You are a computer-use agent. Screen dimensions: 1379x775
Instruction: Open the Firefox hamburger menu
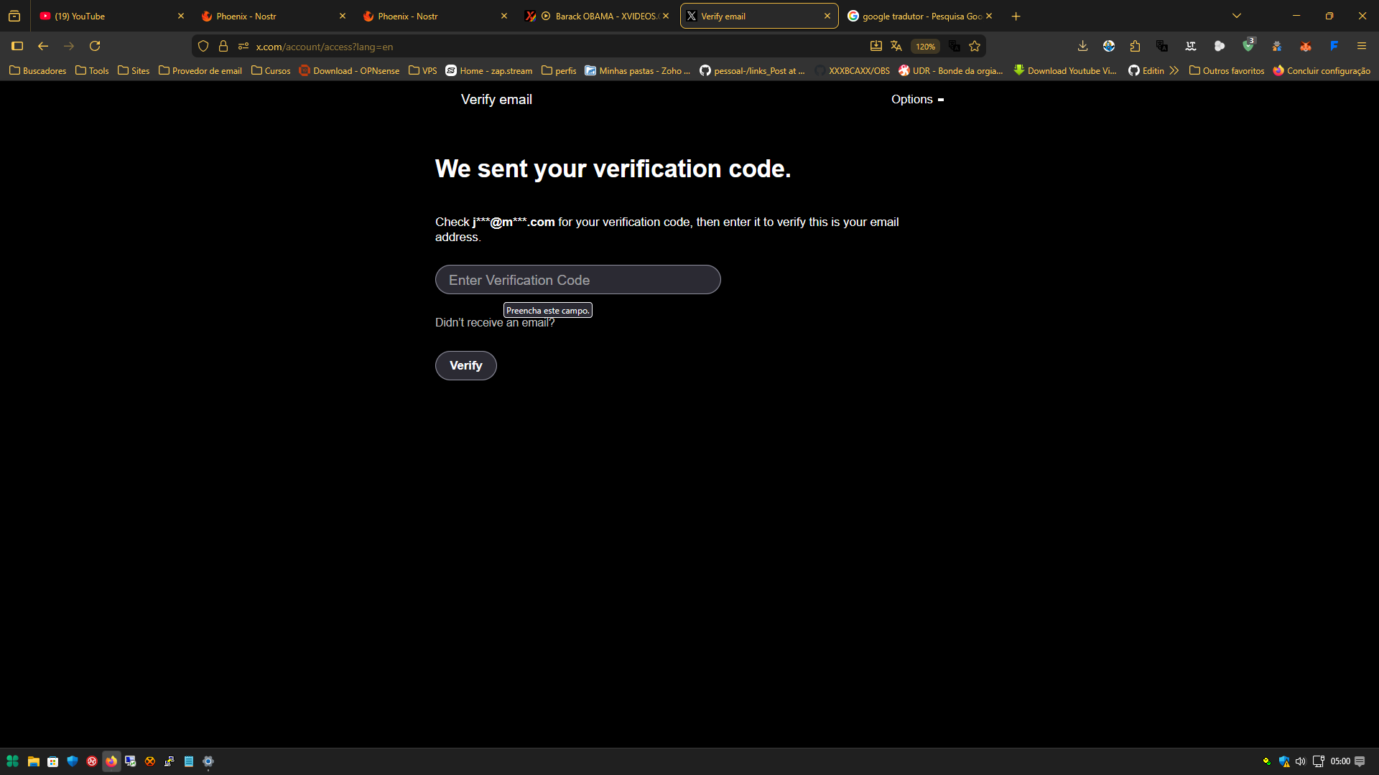pyautogui.click(x=1361, y=47)
